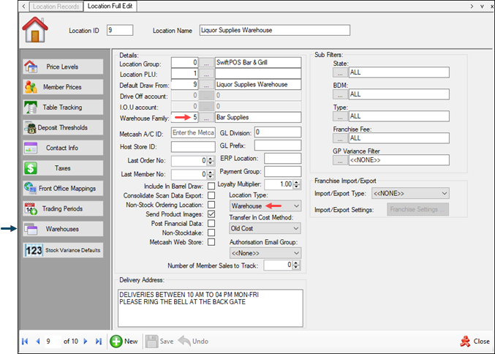The width and height of the screenshot is (495, 354).
Task: Enable Non-Stock Ordering Location
Action: [x=211, y=205]
